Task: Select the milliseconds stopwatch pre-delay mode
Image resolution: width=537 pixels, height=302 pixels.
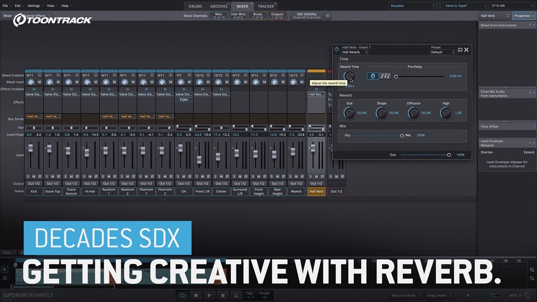Action: [x=373, y=76]
